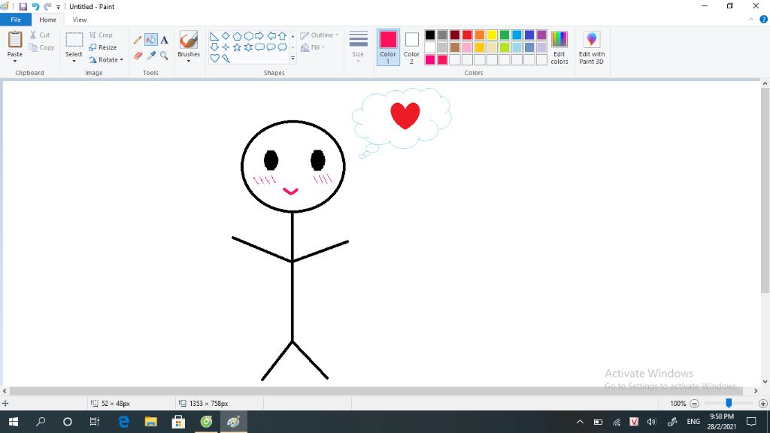This screenshot has width=770, height=433.
Task: Click the Redo arrow in title bar
Action: point(47,6)
